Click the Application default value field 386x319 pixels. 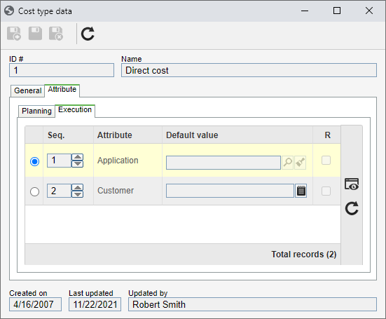point(223,163)
